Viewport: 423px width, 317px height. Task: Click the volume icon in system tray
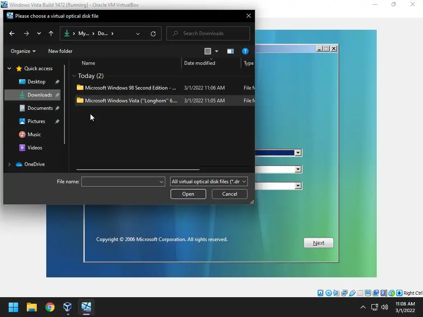(x=385, y=307)
